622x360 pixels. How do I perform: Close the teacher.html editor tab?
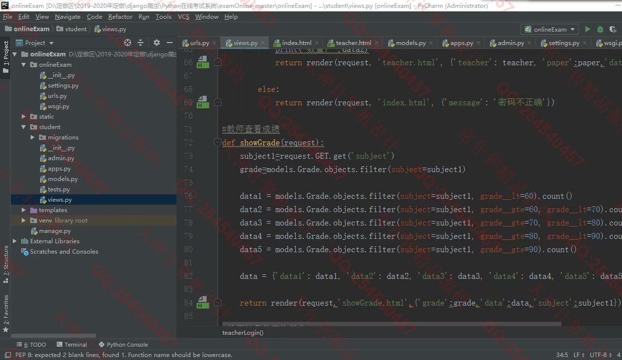coord(377,43)
